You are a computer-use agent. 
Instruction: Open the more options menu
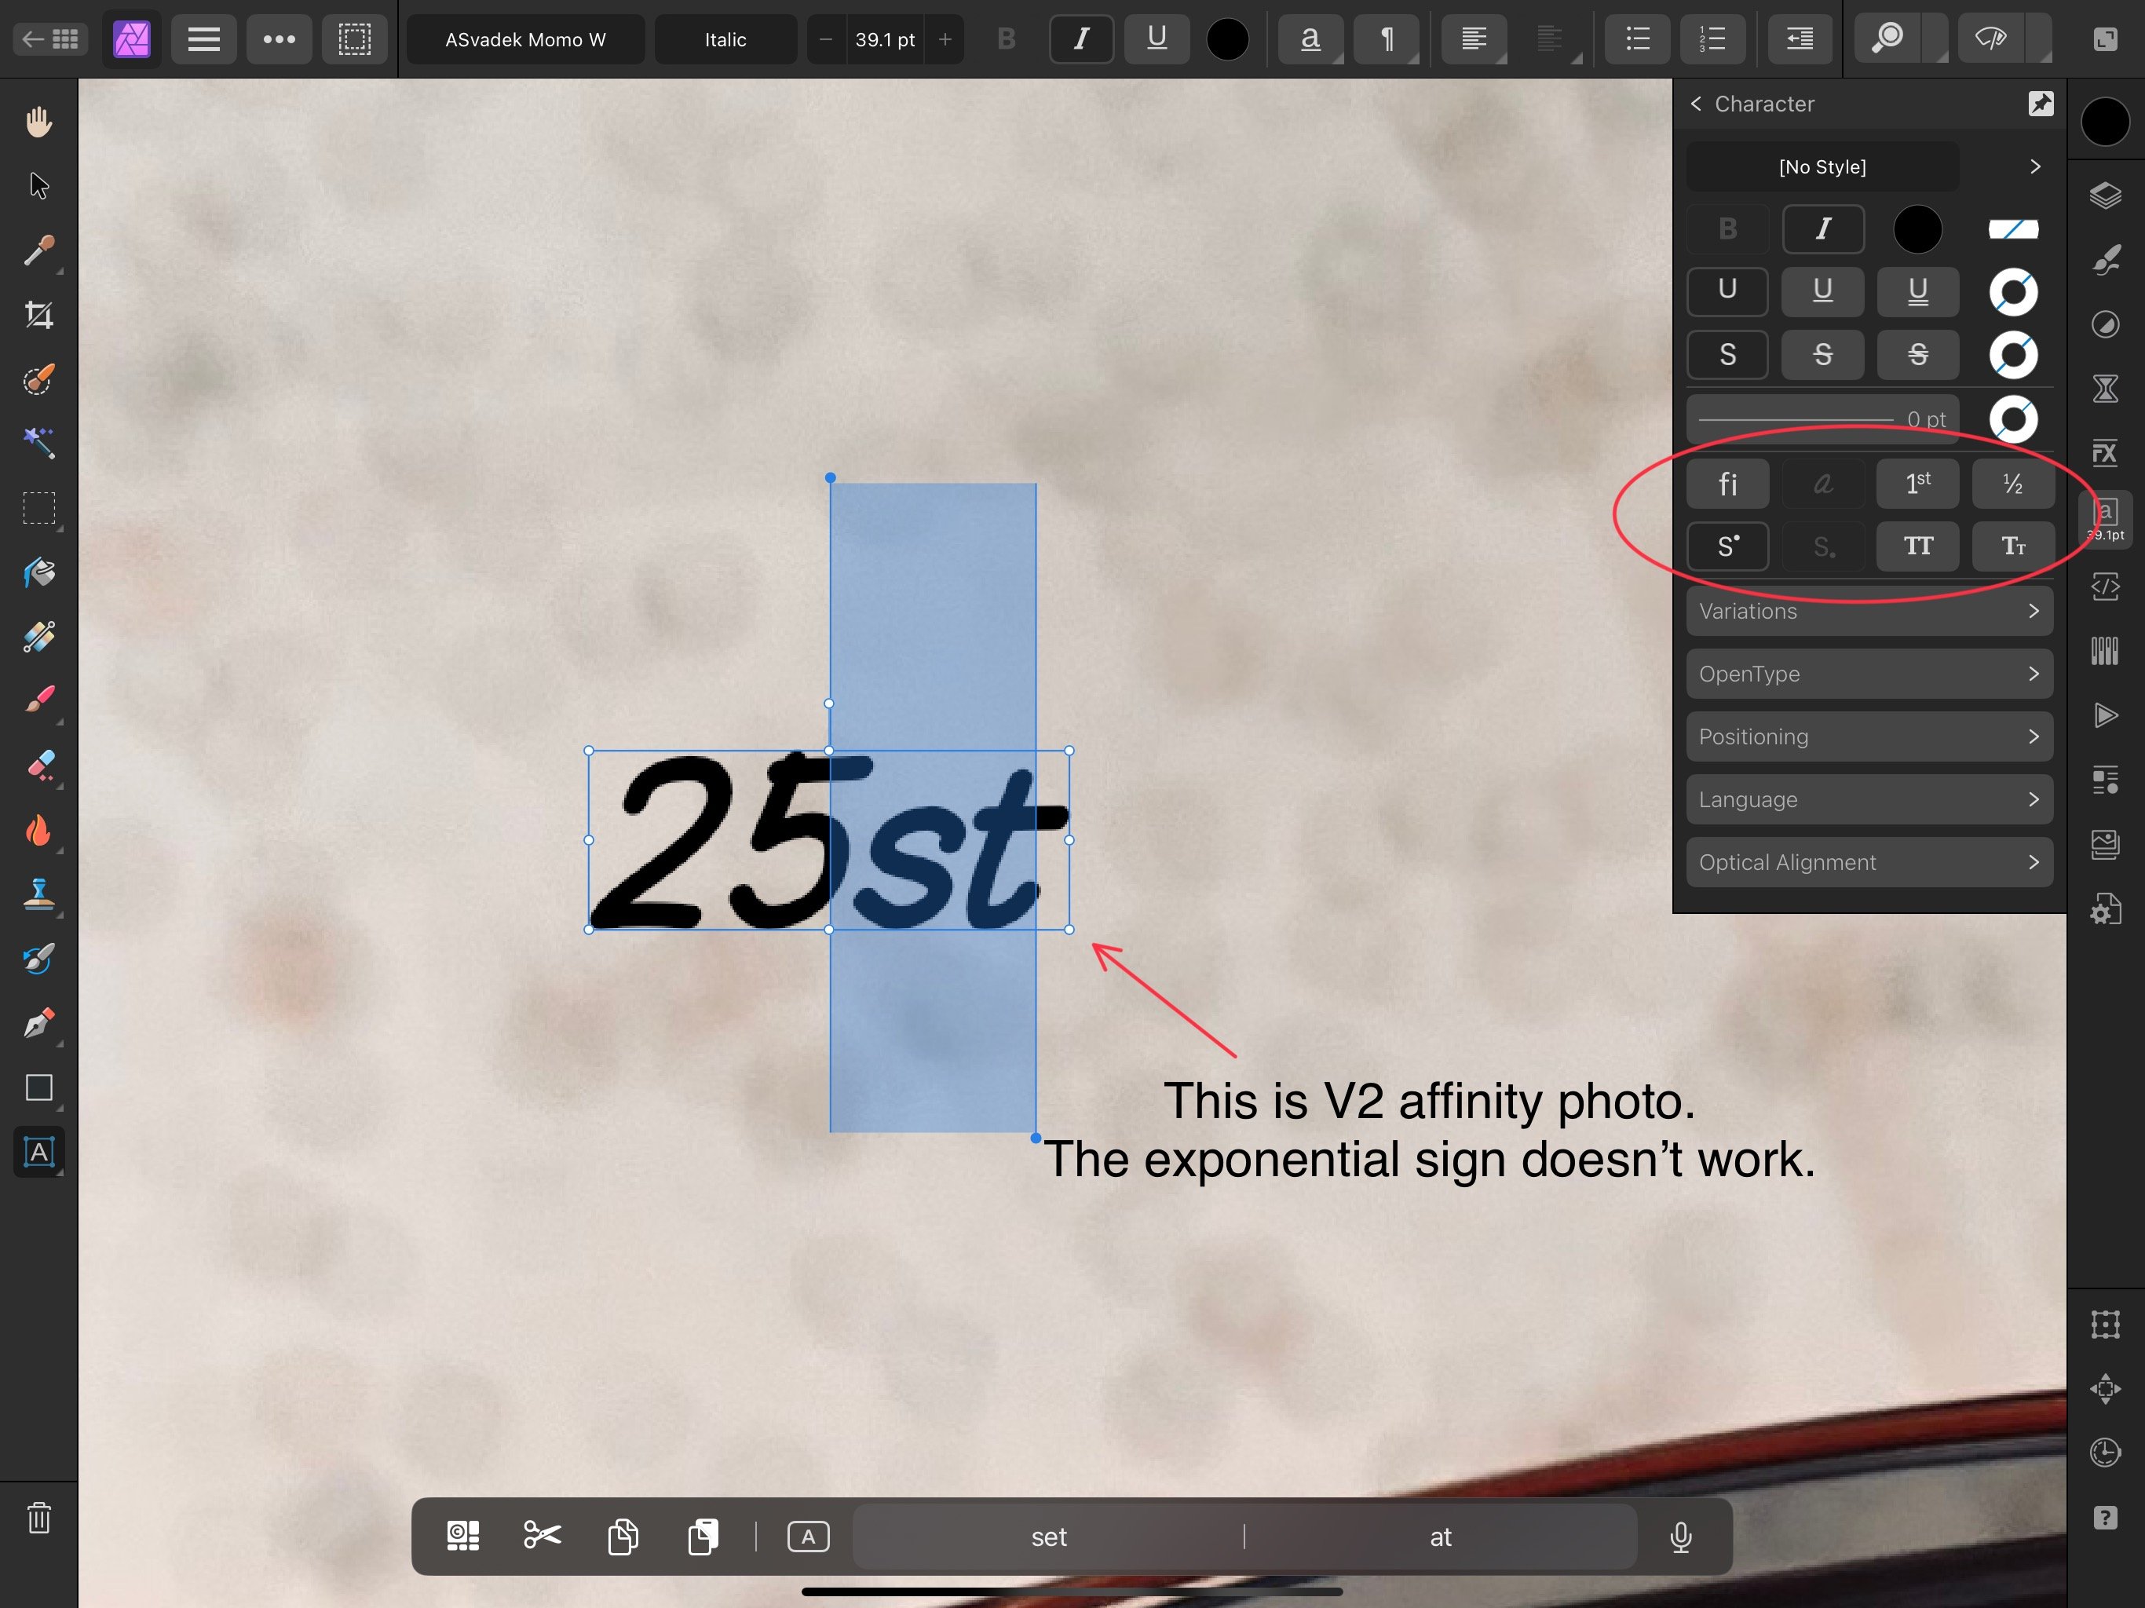(278, 38)
